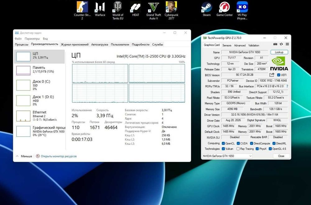Open the Параметры menu
This screenshot has width=311, height=205.
[32, 38]
